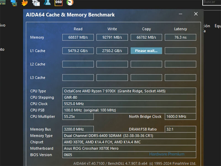Click the Memory Write result 92791 MB/s
221x166 pixels.
(112, 37)
